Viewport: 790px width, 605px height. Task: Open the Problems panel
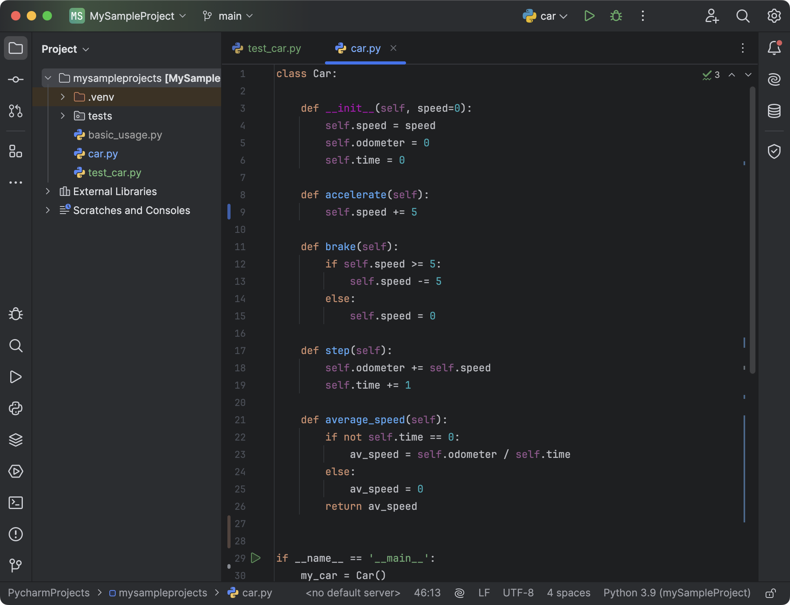(x=16, y=534)
